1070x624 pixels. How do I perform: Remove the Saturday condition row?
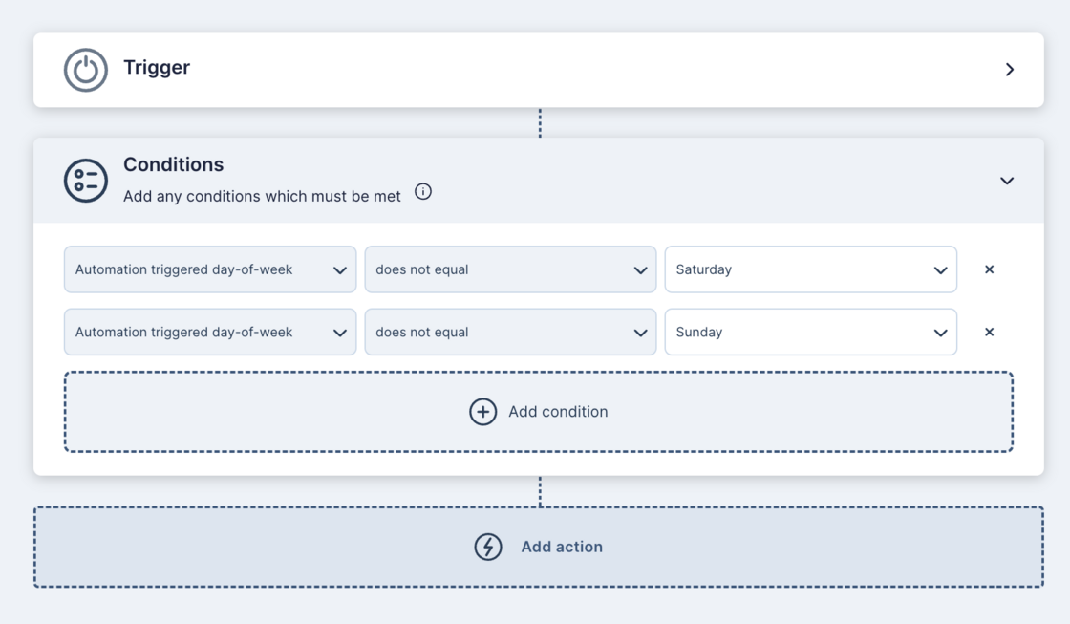(989, 269)
